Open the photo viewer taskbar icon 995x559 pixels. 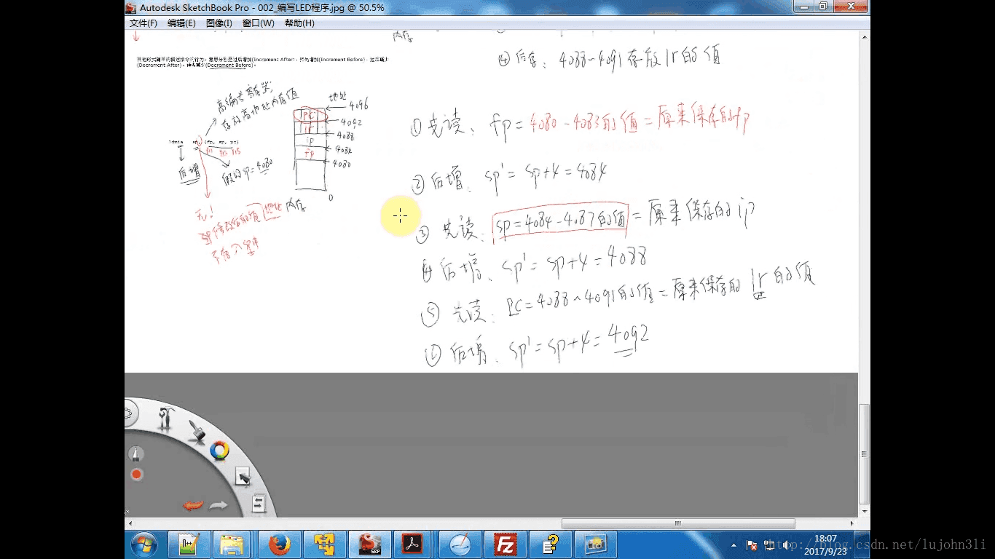coord(595,544)
